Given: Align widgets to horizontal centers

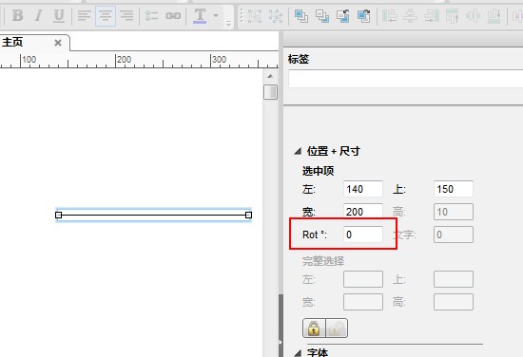Looking at the screenshot, I should pos(410,15).
